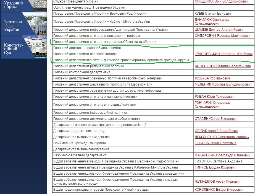Follow the ОСІДАК Андрій Віталійович link

(x=216, y=131)
